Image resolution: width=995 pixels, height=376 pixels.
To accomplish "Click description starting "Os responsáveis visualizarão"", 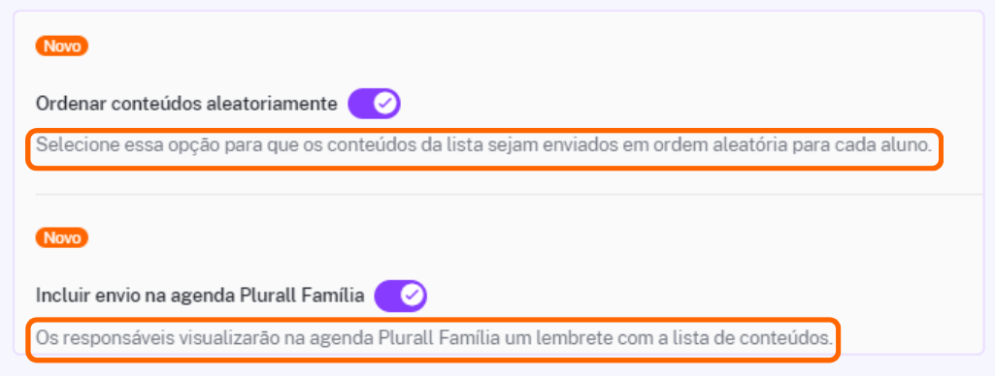I will pyautogui.click(x=434, y=337).
